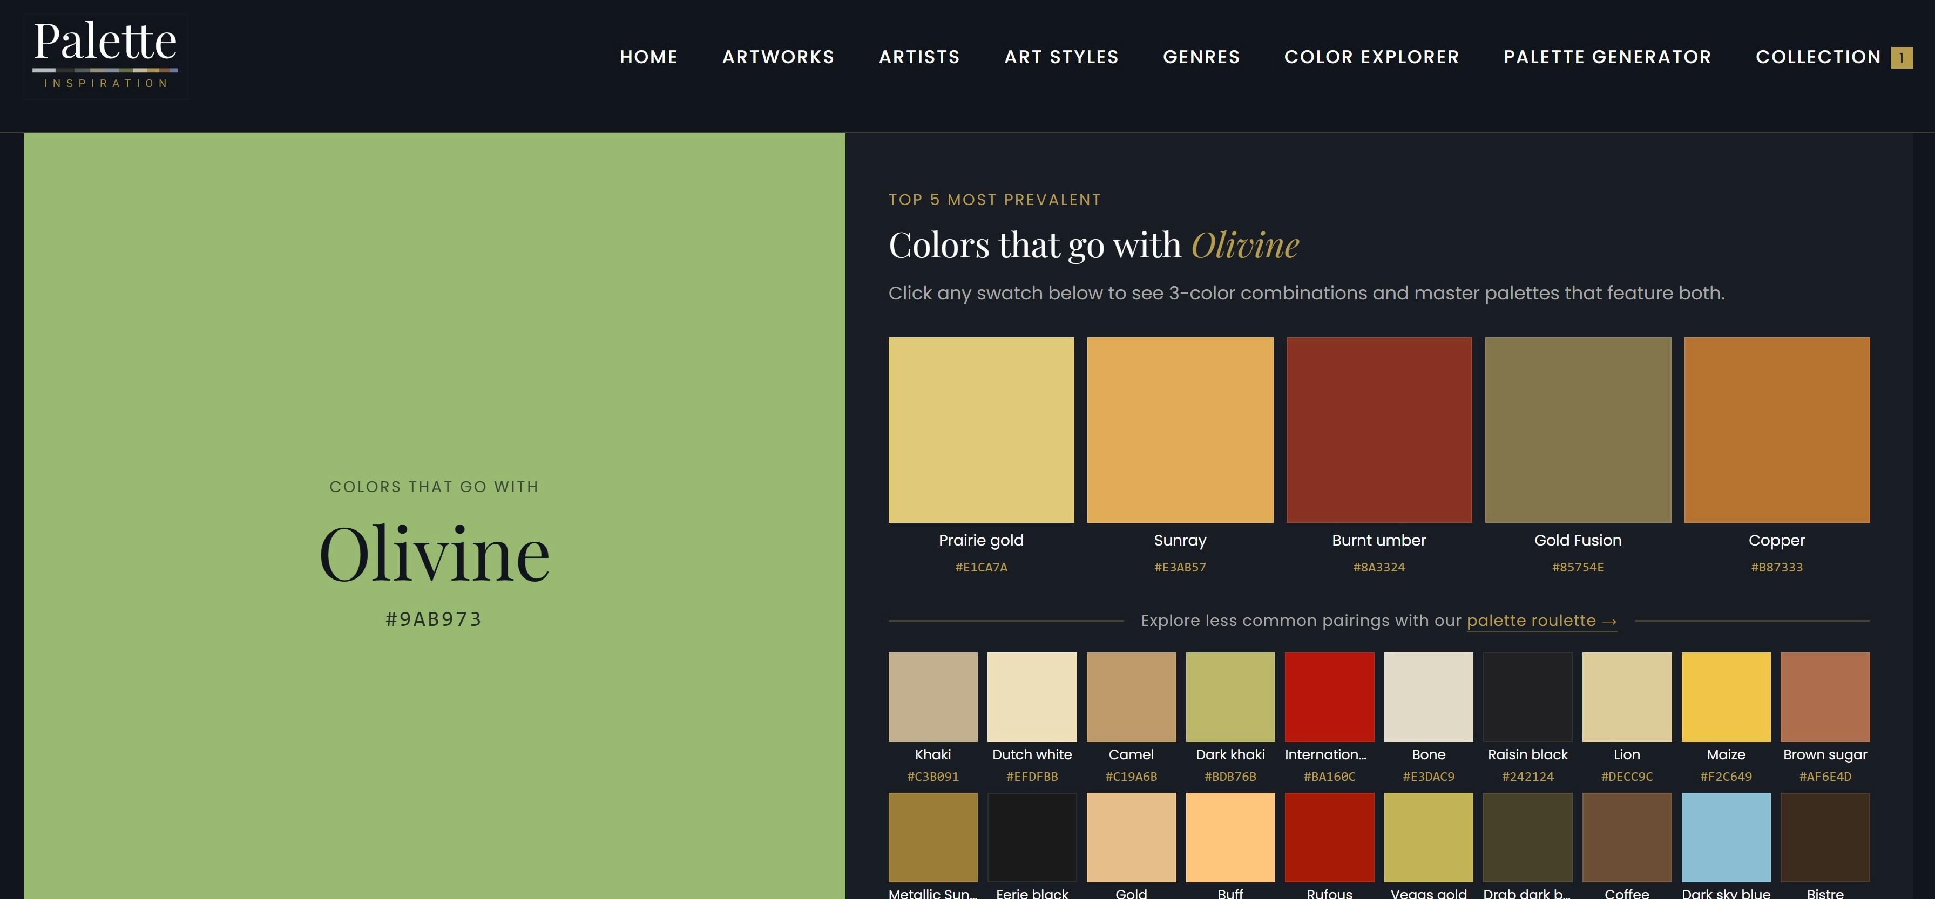Select the Dark sky blue swatch
The width and height of the screenshot is (1935, 899).
tap(1726, 837)
